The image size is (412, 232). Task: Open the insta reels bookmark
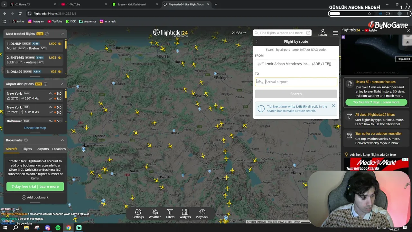(108, 21)
